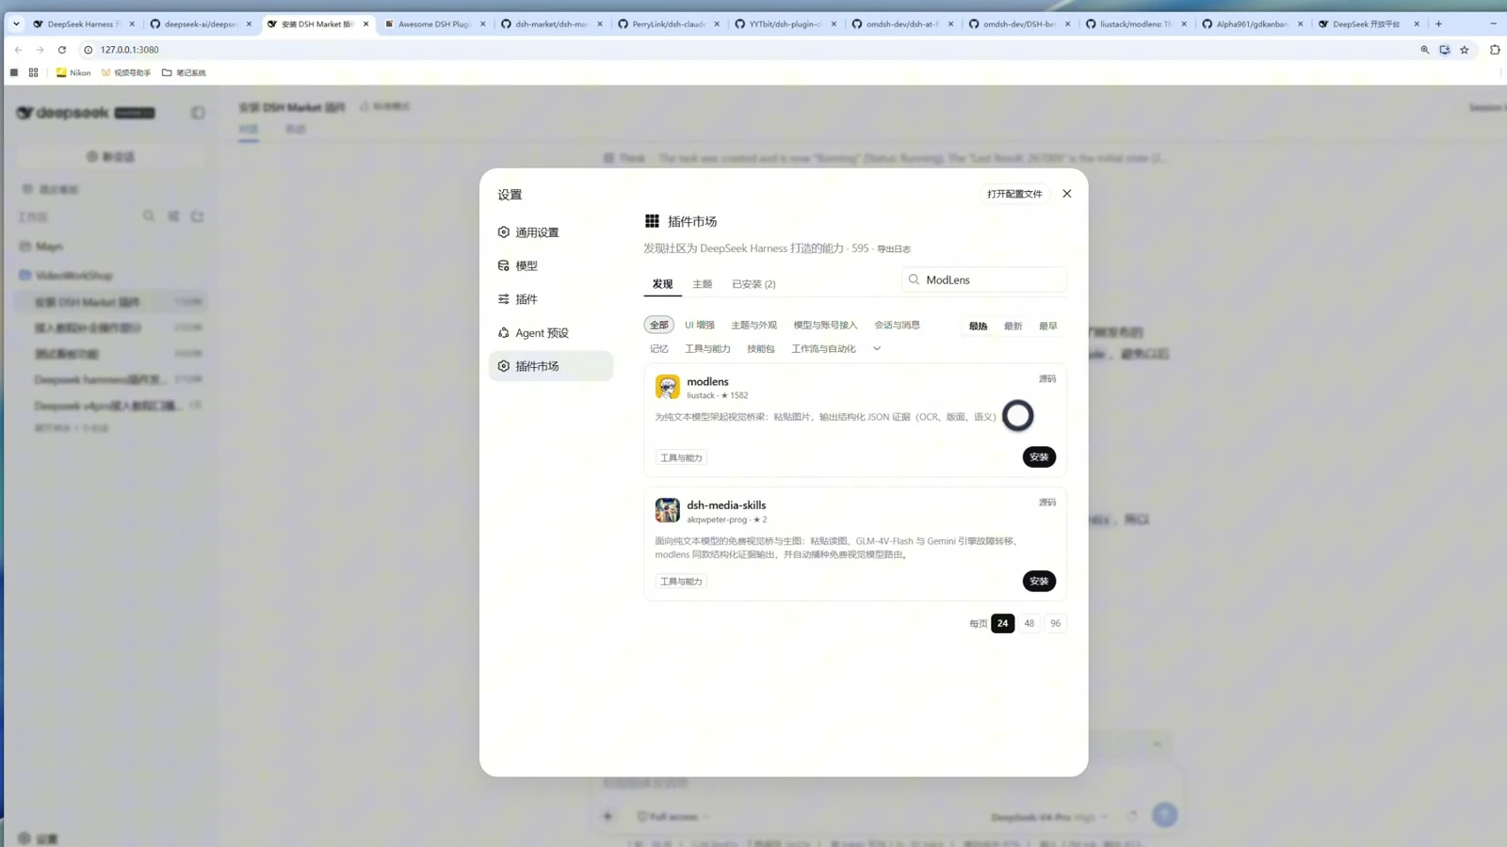Open 通用设置 in the settings sidebar
Viewport: 1507px width, 847px height.
click(551, 232)
